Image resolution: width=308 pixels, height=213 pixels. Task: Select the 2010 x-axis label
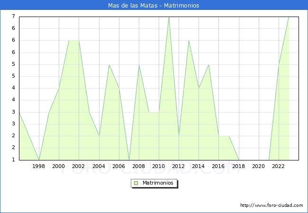click(159, 166)
